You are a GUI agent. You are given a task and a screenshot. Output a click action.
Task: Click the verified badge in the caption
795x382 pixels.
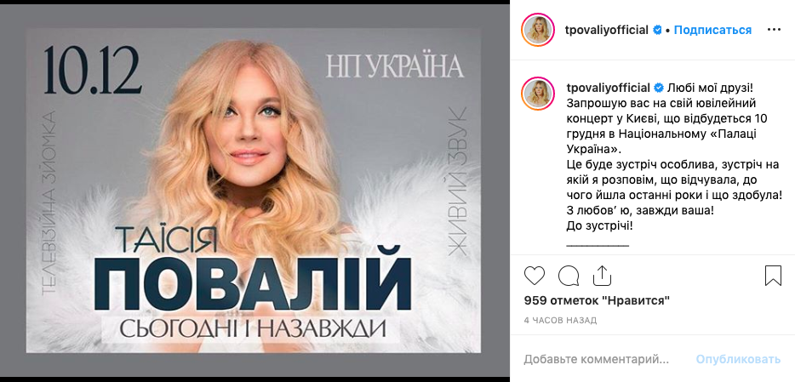pyautogui.click(x=658, y=88)
